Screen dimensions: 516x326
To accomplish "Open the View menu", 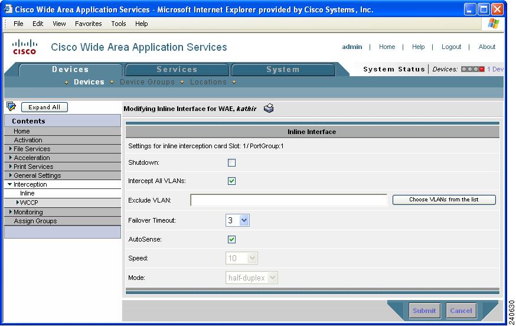I will click(59, 24).
